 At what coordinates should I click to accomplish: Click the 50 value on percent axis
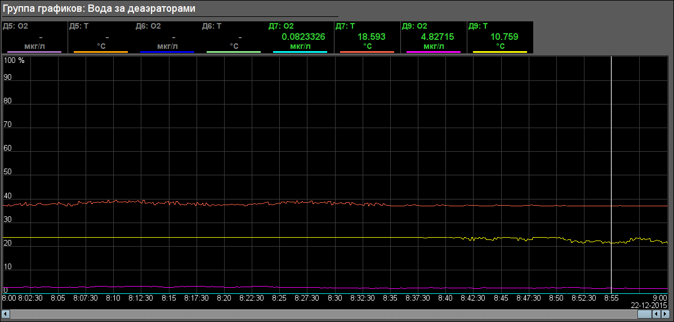click(x=7, y=173)
